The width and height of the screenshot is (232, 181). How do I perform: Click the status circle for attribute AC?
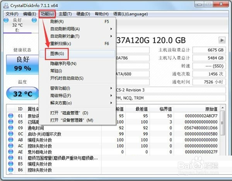coord(11,146)
